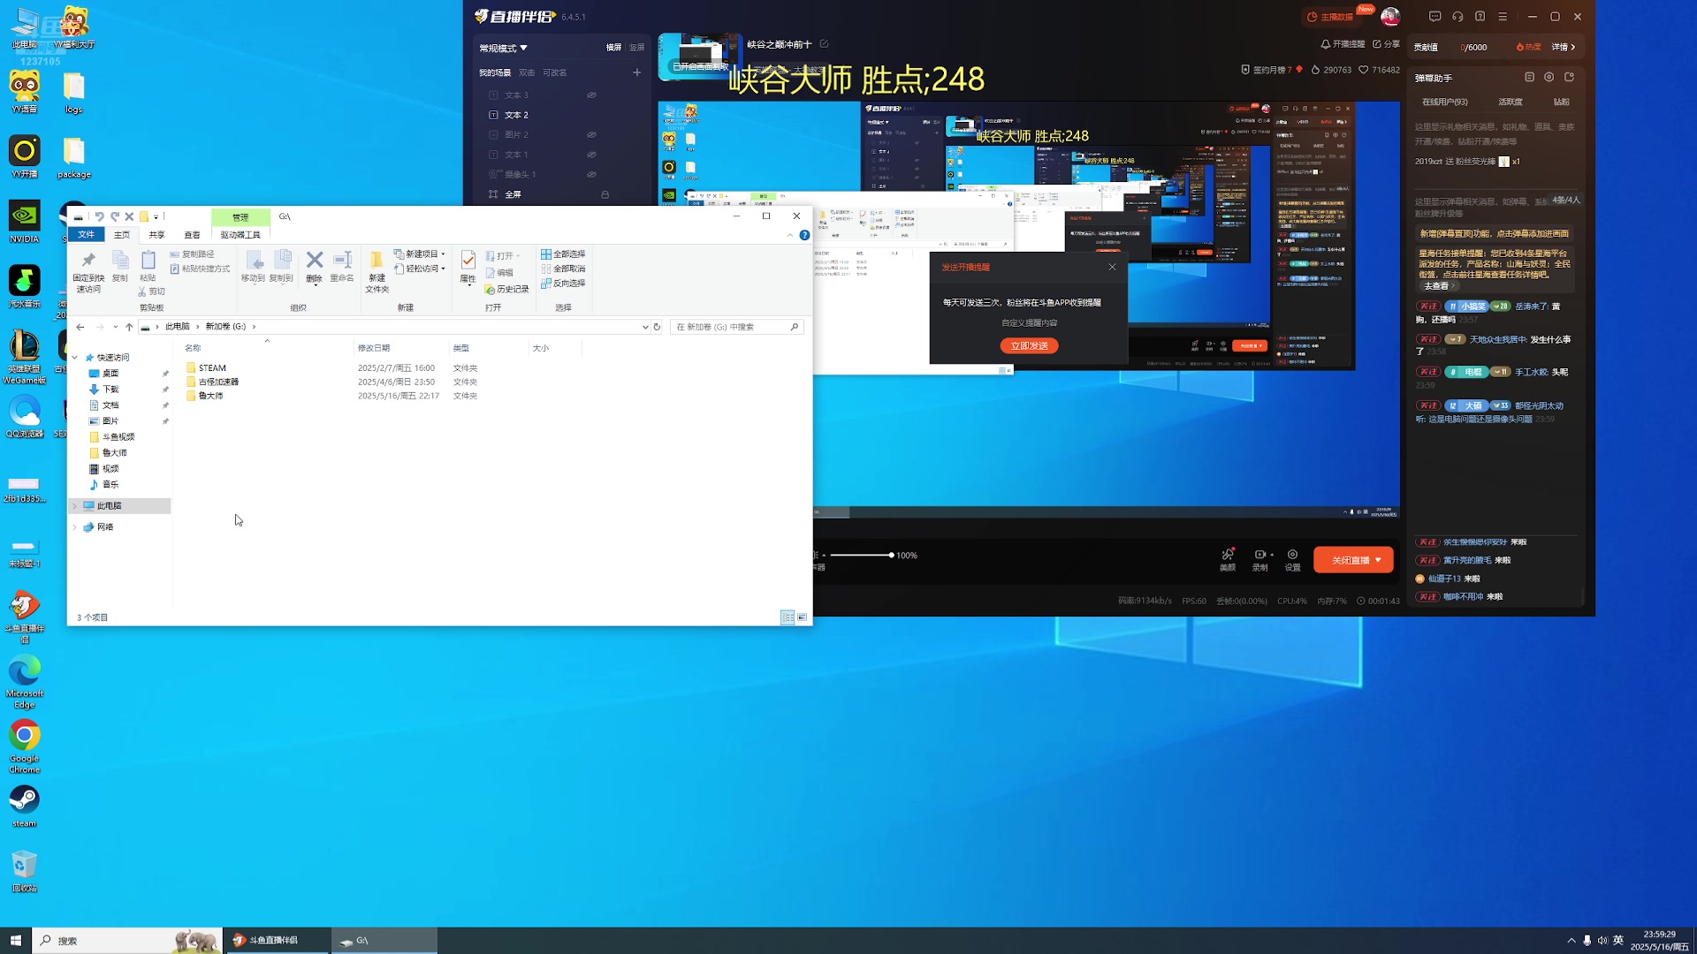Open address bar history dropdown
Viewport: 1697px width, 954px height.
click(x=645, y=327)
